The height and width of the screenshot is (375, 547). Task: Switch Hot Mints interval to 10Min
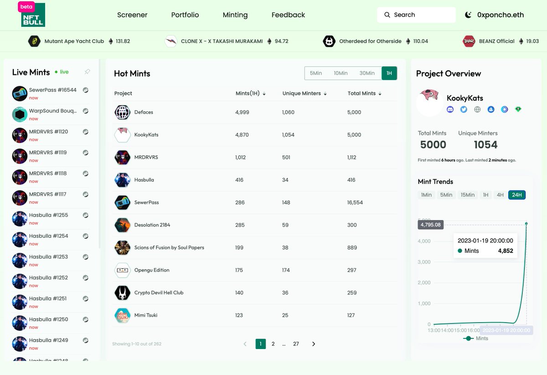[341, 73]
